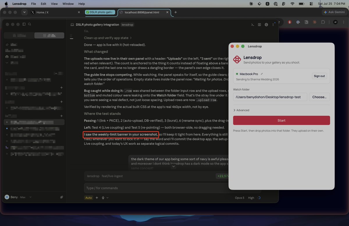Click the Choose... folder button
Screen dimensions: 349x226
[319, 97]
